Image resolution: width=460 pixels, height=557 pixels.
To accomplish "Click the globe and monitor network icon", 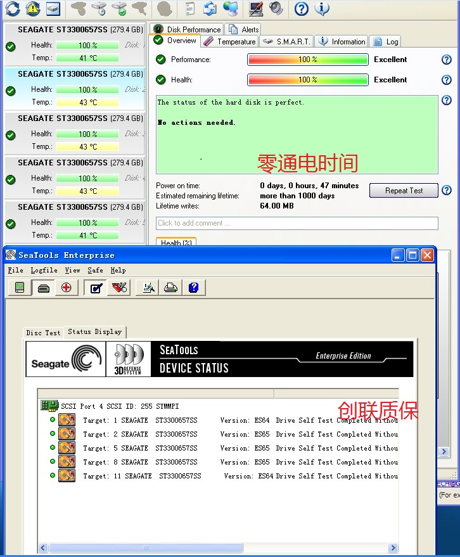I will coord(231,9).
